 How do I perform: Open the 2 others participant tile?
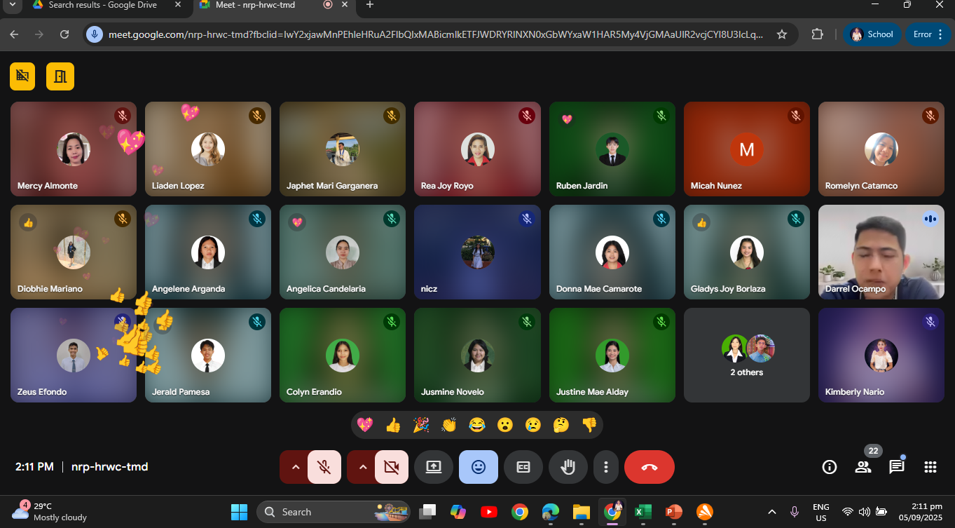tap(746, 355)
